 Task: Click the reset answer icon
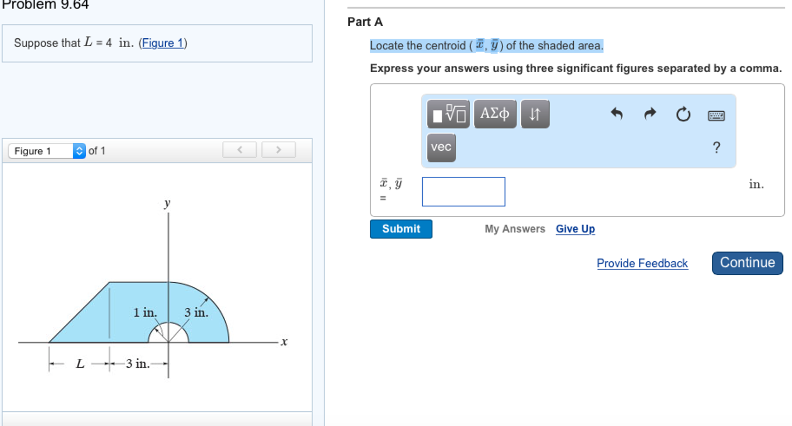click(x=682, y=113)
